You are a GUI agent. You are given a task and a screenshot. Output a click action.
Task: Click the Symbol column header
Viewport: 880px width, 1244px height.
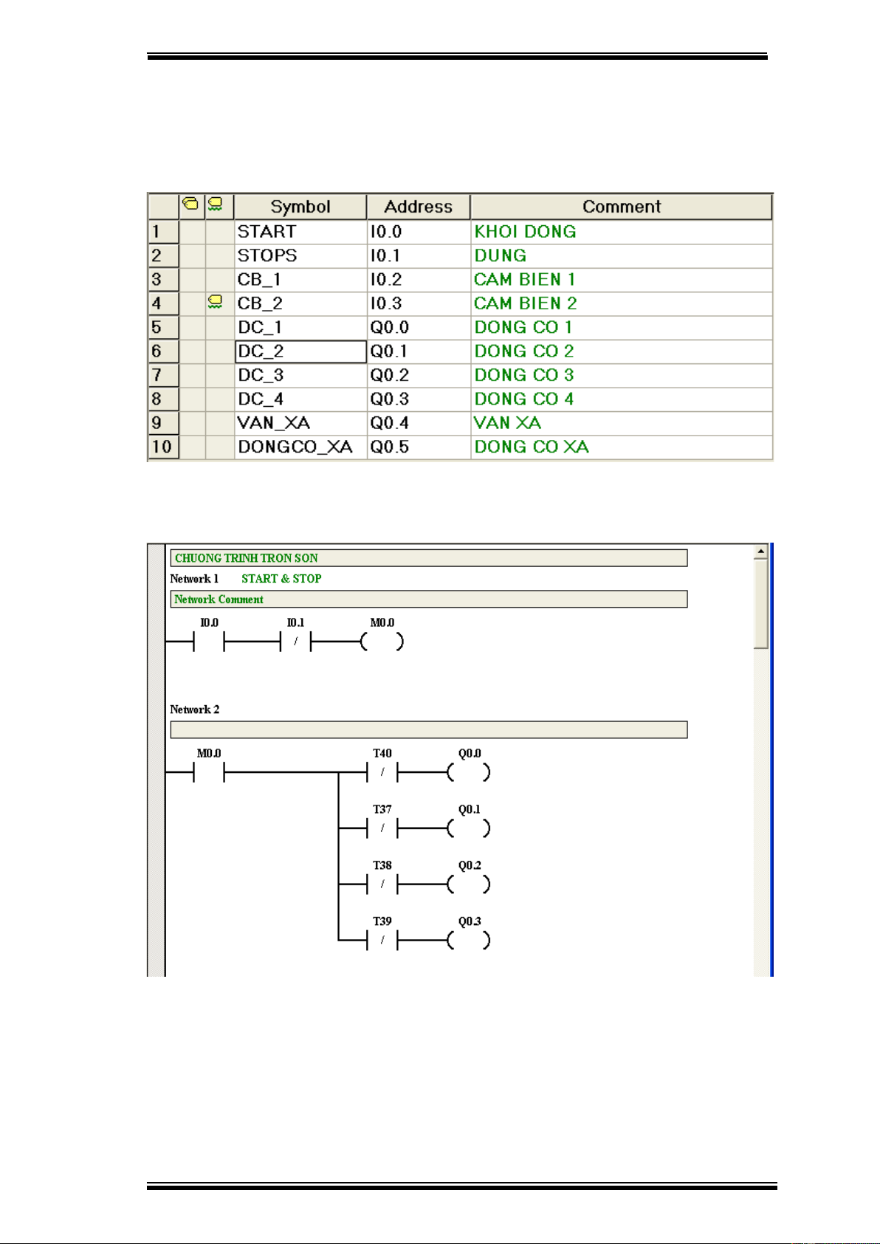point(300,207)
